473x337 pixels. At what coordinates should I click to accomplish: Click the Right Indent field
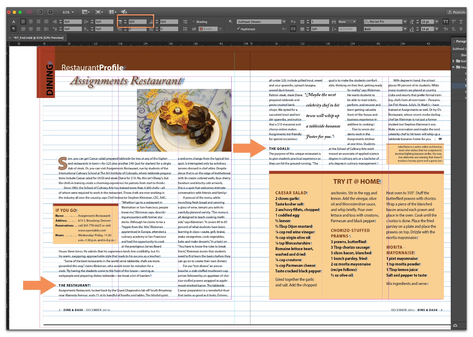click(104, 22)
